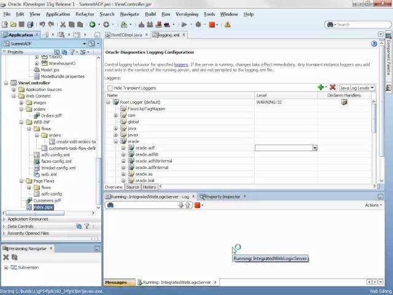
Task: Click the Save toolbar icon
Action: point(21,25)
